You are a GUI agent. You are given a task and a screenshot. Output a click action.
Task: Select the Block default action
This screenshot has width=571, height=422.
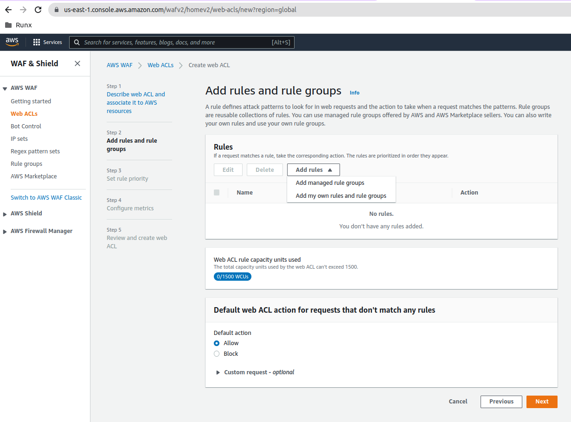pyautogui.click(x=217, y=354)
